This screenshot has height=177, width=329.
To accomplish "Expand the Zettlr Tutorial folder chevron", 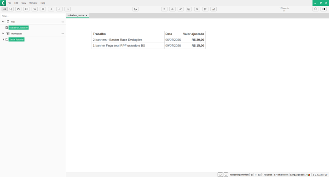I will coord(3,40).
